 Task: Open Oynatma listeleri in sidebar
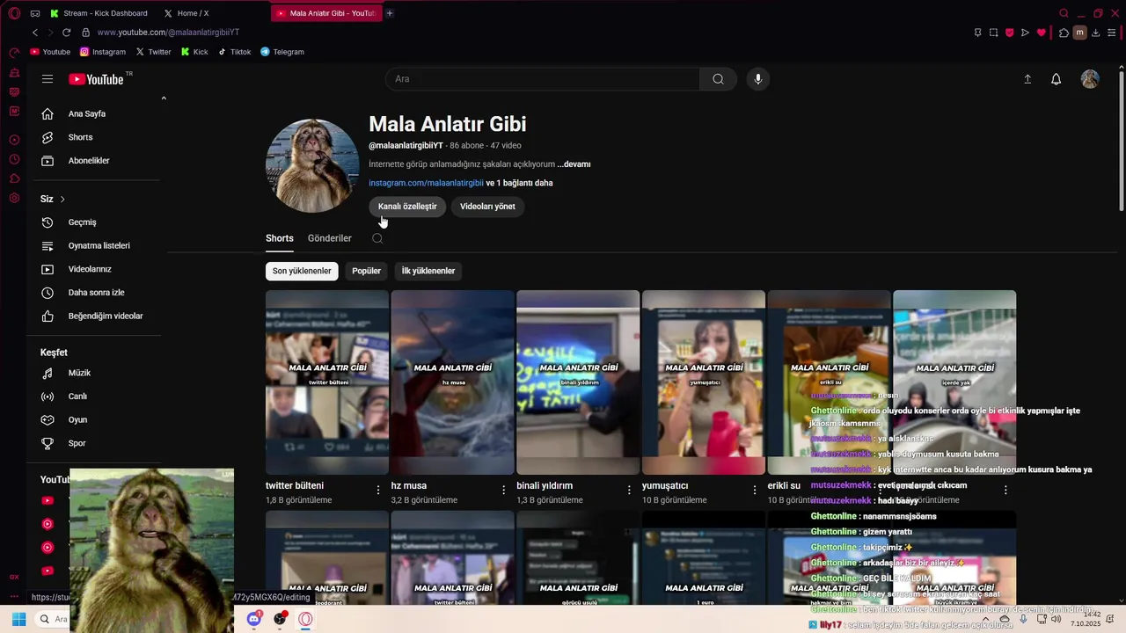click(98, 245)
